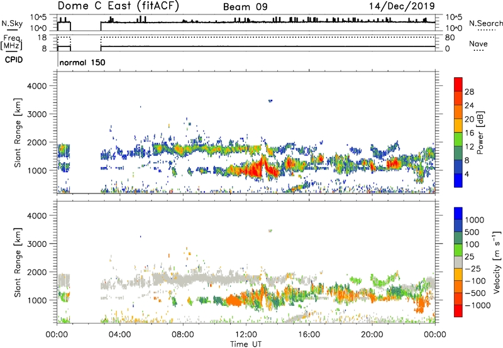Image resolution: width=503 pixels, height=348 pixels.
Task: Click the "Time UT" axis title
Action: pyautogui.click(x=246, y=344)
